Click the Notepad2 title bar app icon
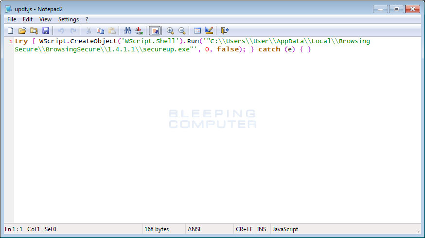The image size is (425, 238). [x=8, y=9]
